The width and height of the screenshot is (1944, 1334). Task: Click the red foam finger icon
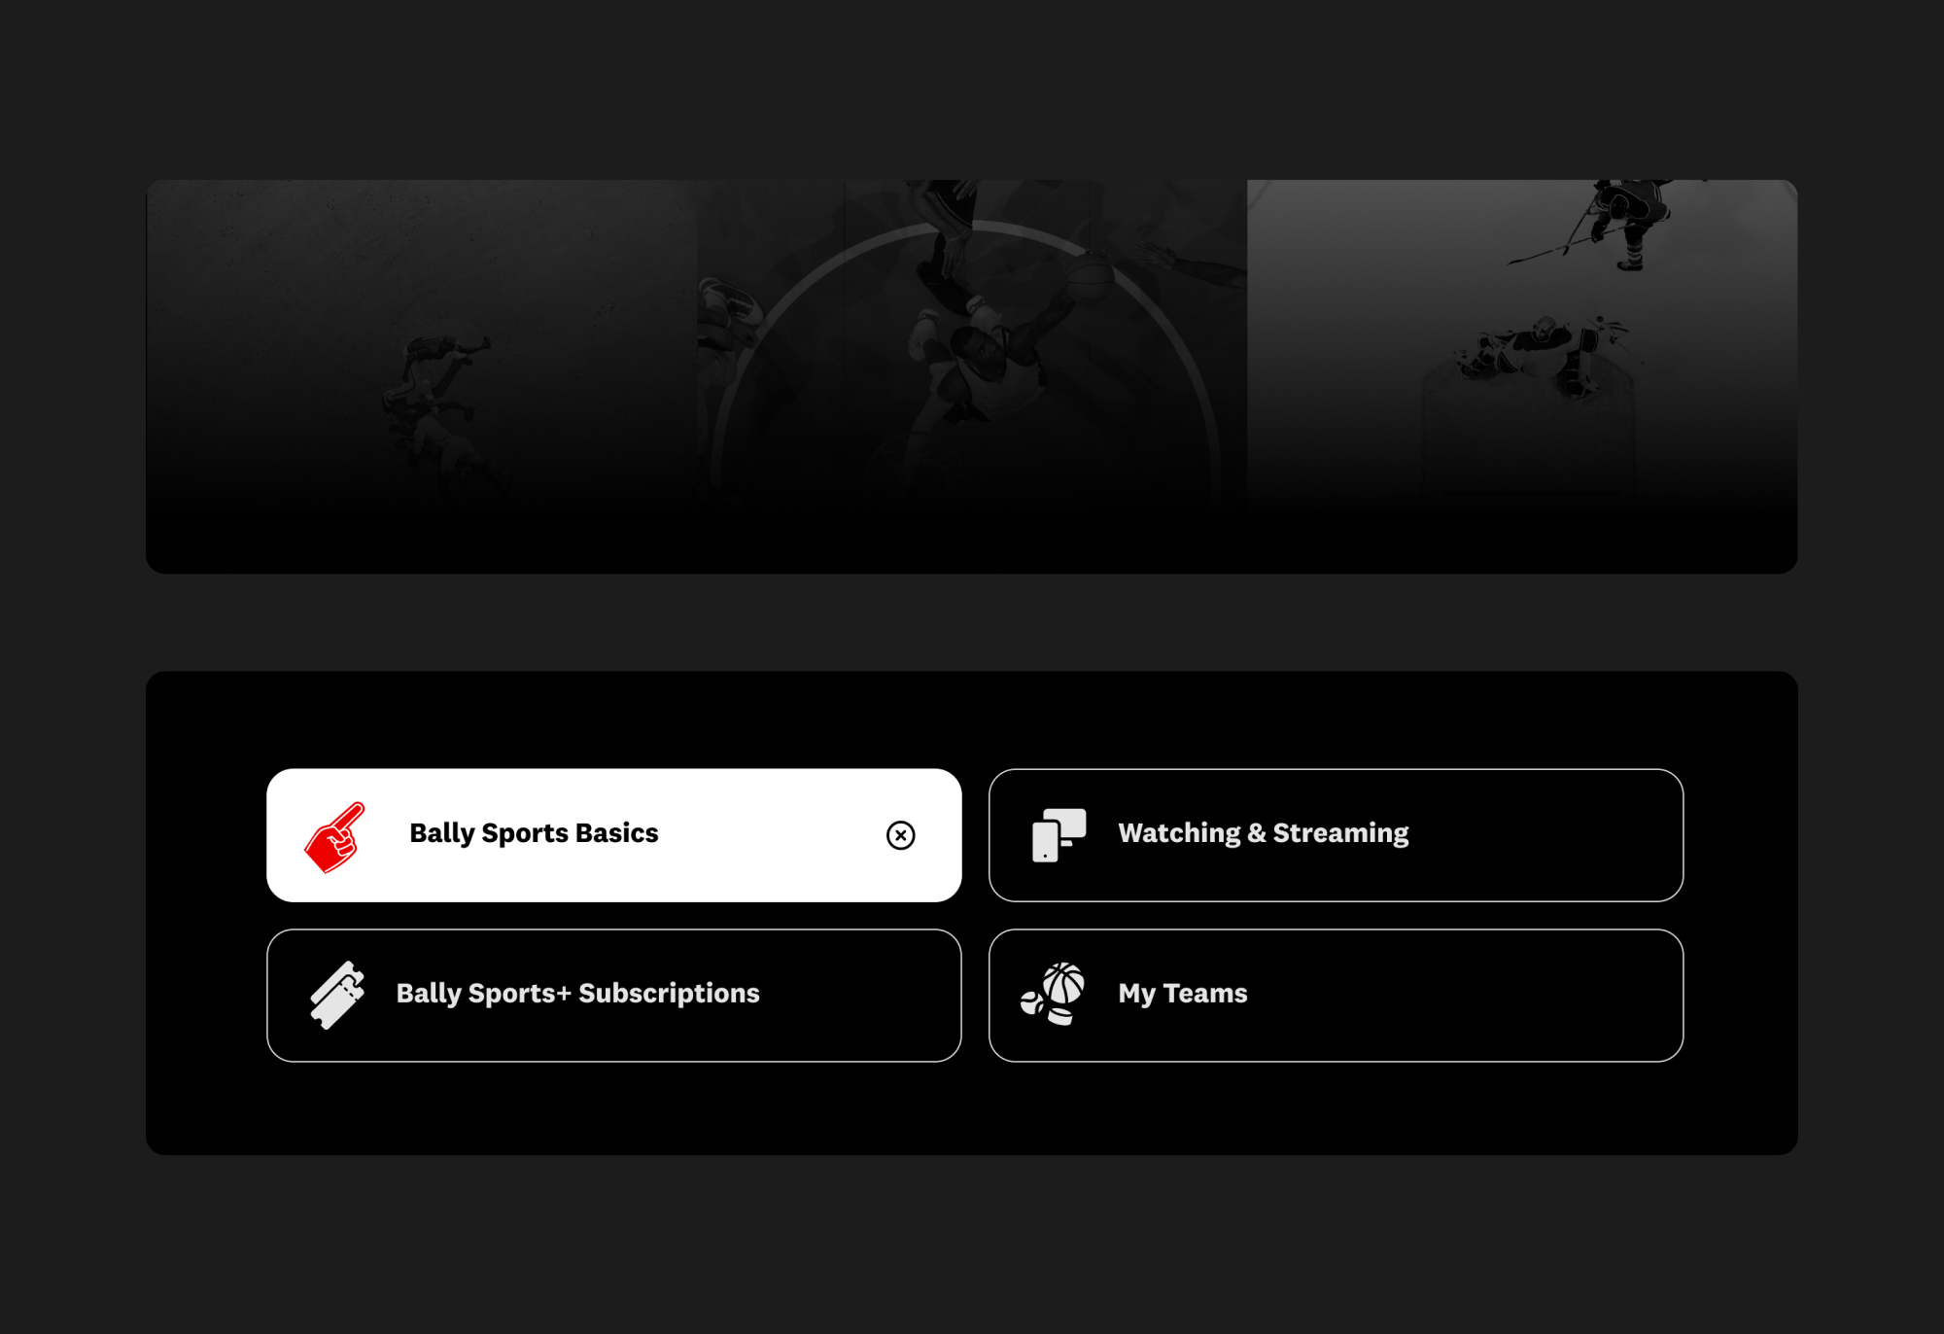pyautogui.click(x=334, y=837)
